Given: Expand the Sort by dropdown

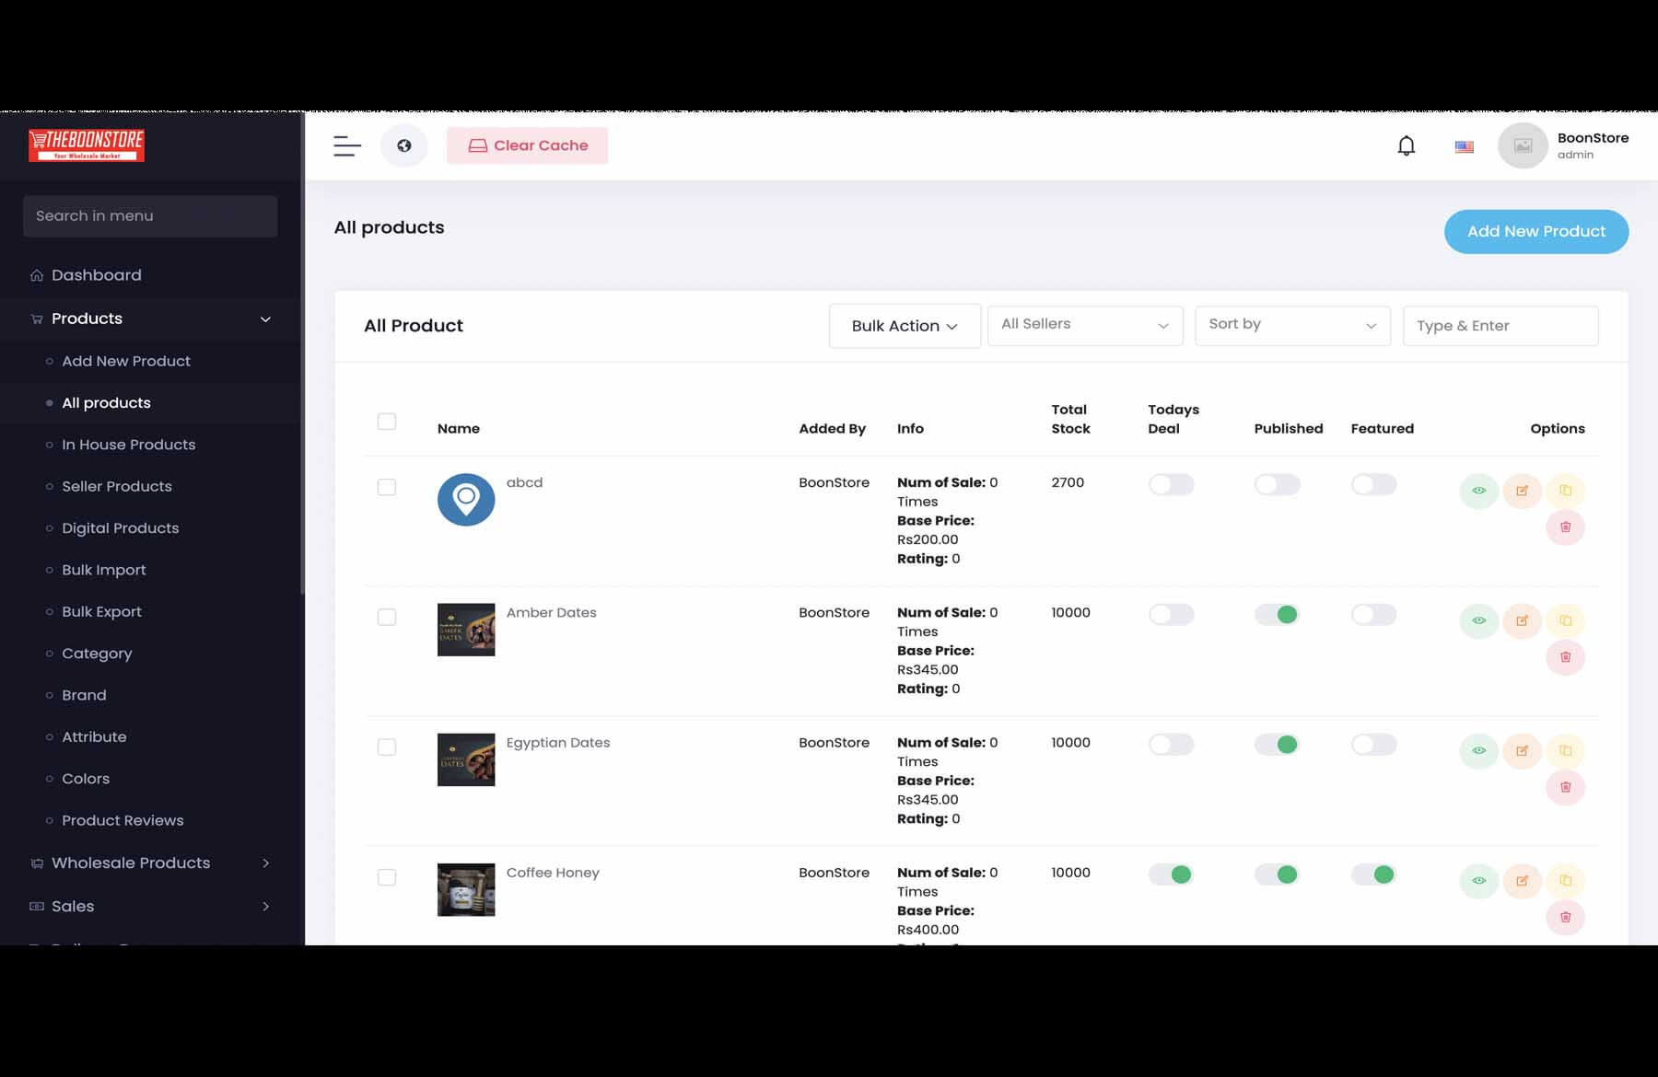Looking at the screenshot, I should tap(1291, 325).
